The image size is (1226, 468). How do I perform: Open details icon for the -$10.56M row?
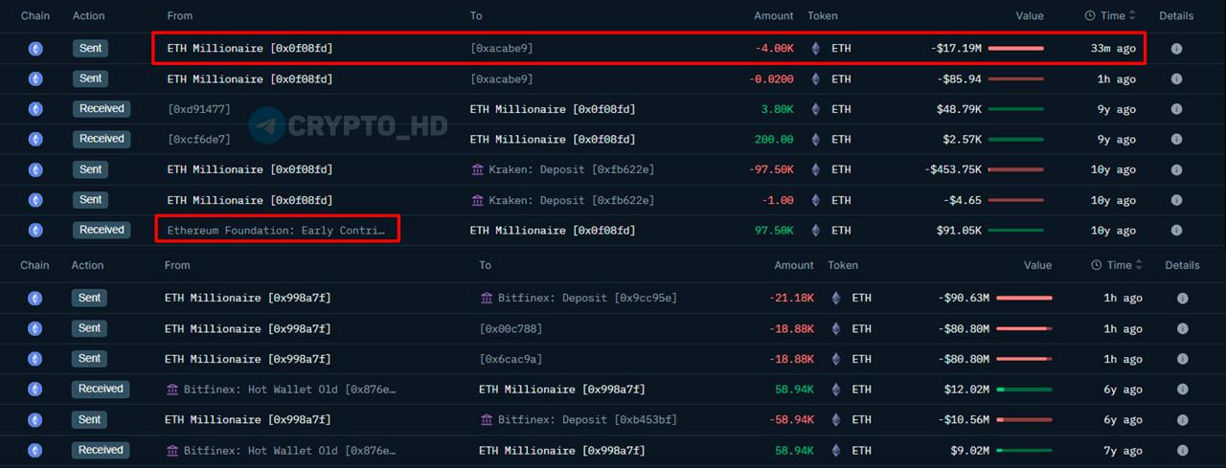tap(1182, 420)
